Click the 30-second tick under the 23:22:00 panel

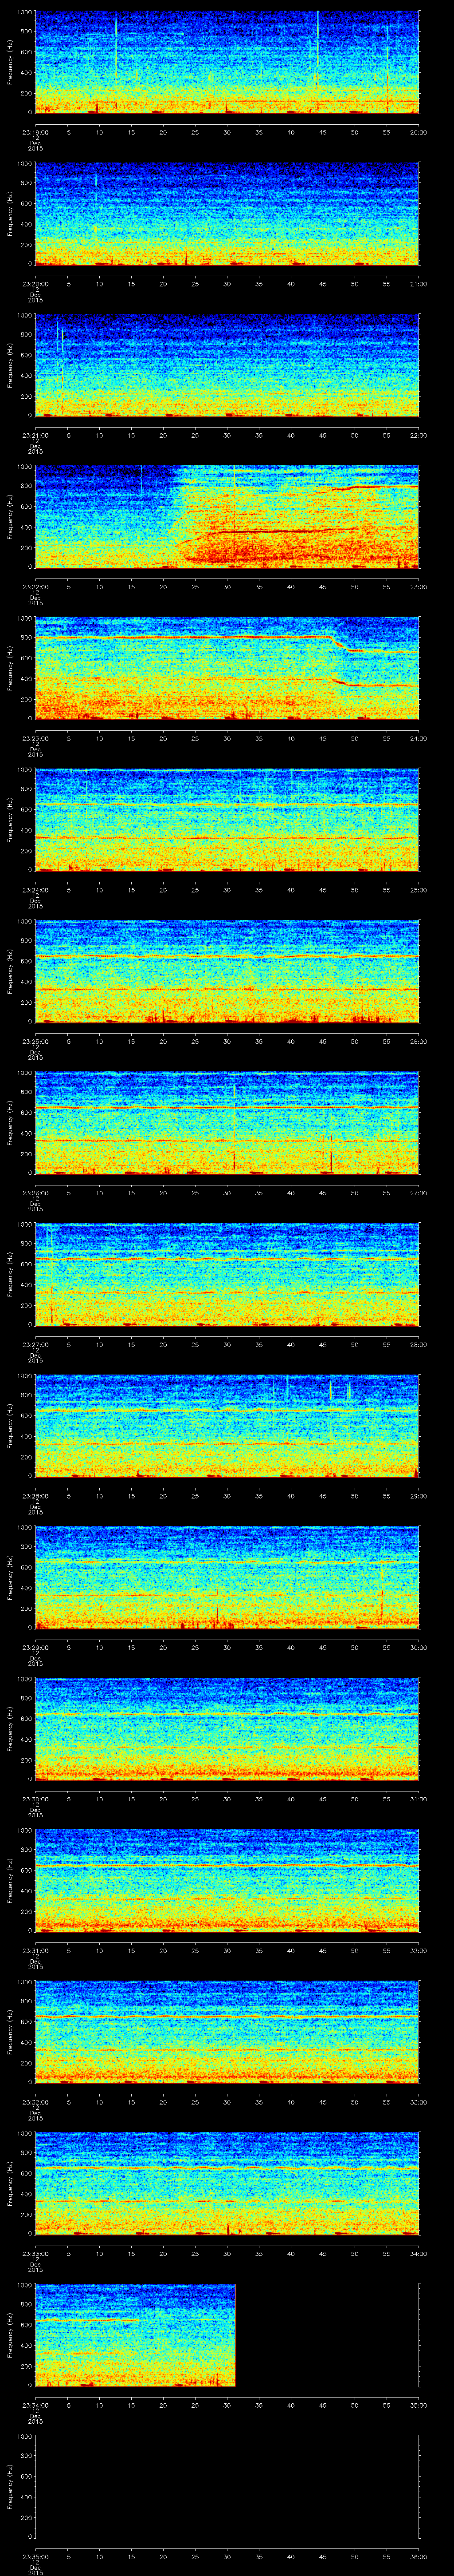[227, 586]
